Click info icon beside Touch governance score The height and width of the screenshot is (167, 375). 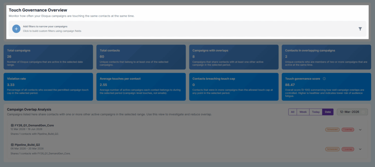tap(324, 78)
